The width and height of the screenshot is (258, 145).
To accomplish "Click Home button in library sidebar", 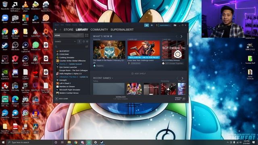I will 69,35.
